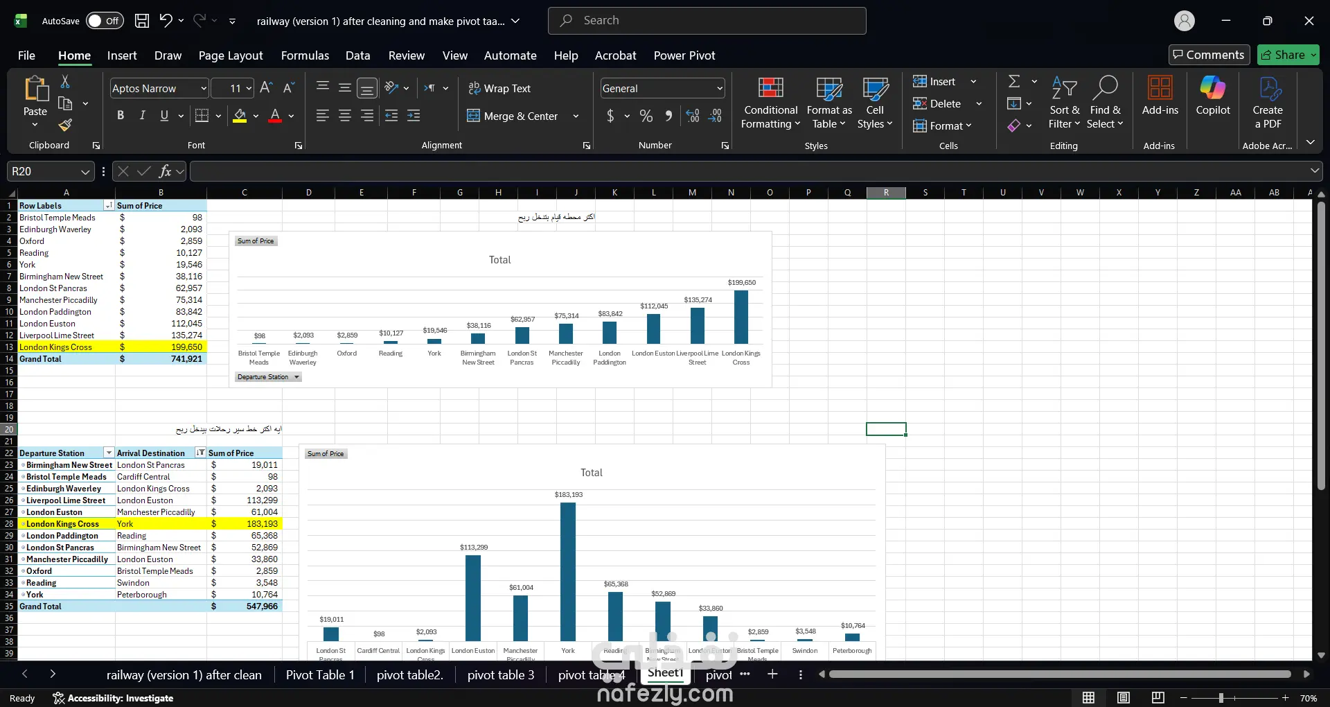Click the Align Left icon

(x=323, y=116)
